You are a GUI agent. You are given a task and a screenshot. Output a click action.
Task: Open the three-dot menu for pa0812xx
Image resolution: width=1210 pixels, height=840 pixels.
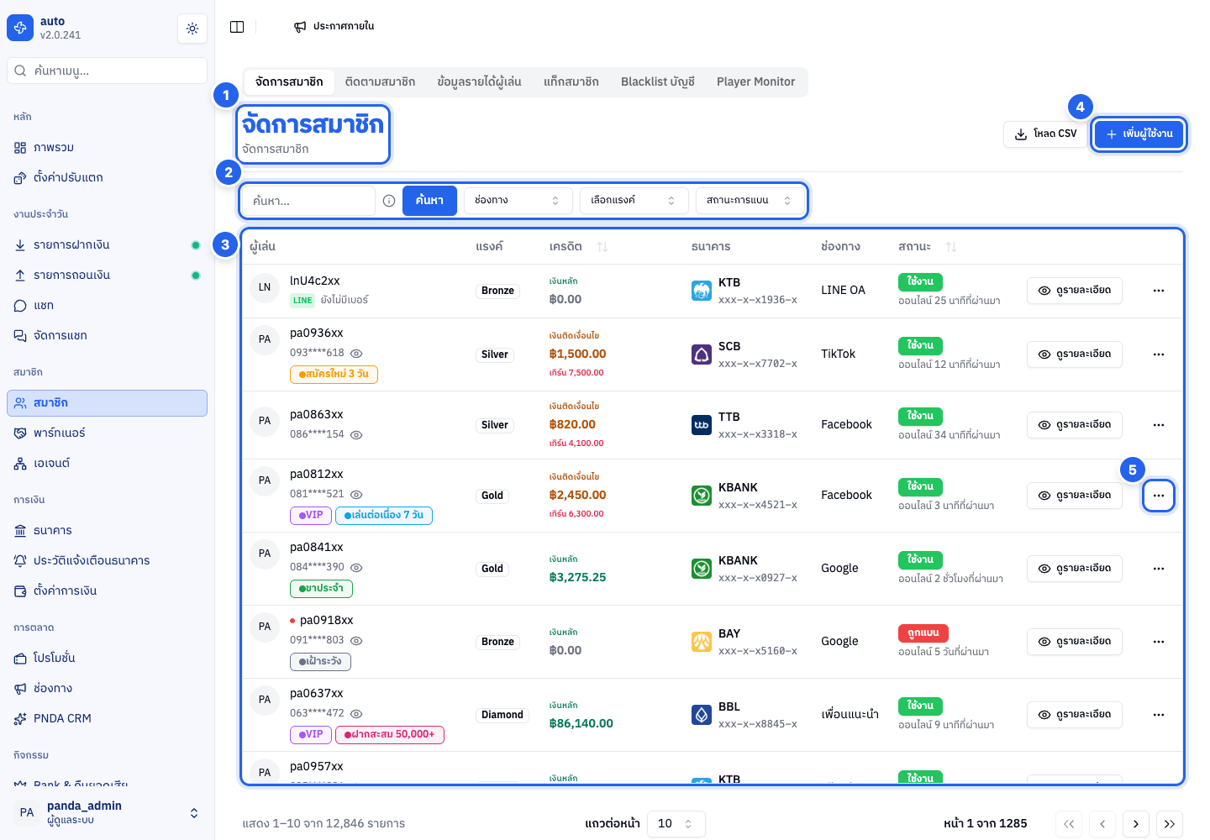pyautogui.click(x=1159, y=496)
